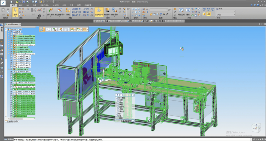The image size is (266, 141).
Task: Click the tree panel's scroll down arrow
Action: (6, 116)
